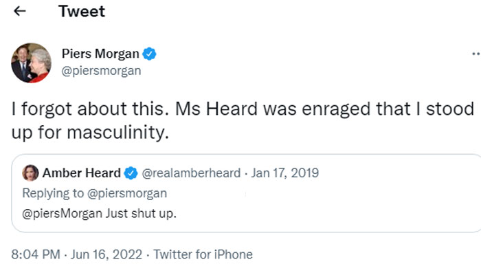Viewport: 481px width, 275px height.
Task: Click the 8:04 PM timestamp
Action: (x=36, y=254)
